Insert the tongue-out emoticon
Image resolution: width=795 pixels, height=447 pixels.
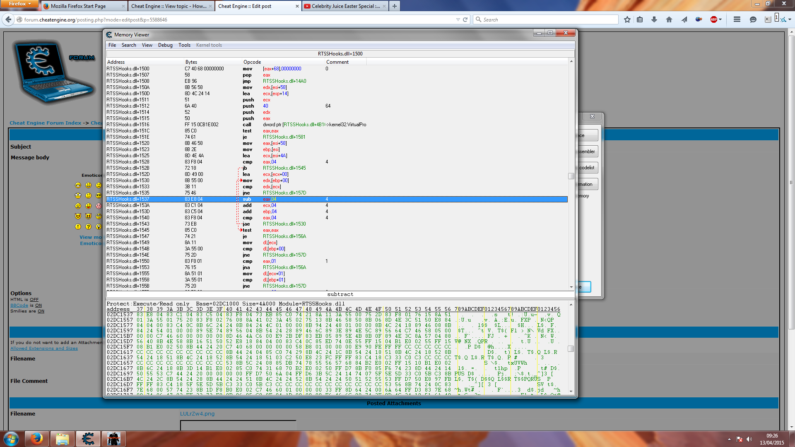pyautogui.click(x=88, y=206)
